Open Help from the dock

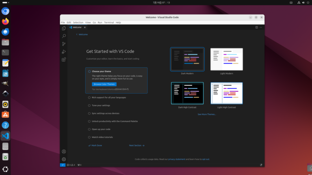pyautogui.click(x=5, y=125)
